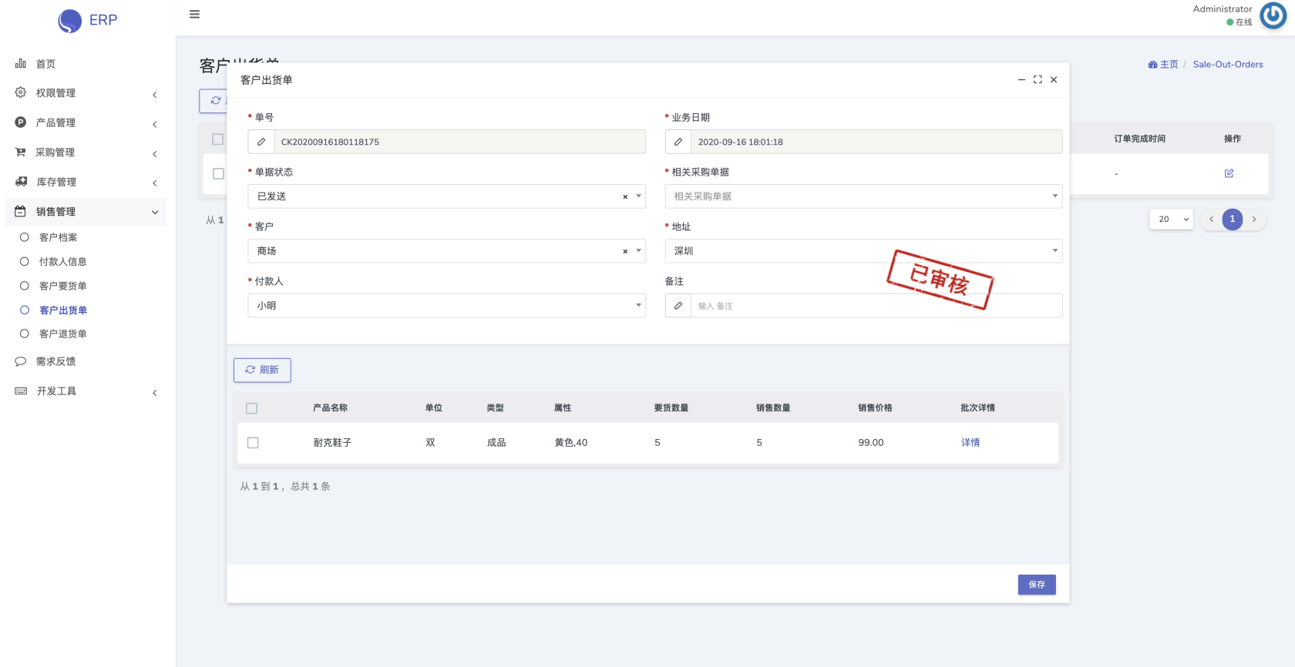Click the 单号 field CK20200916180118175

(460, 142)
